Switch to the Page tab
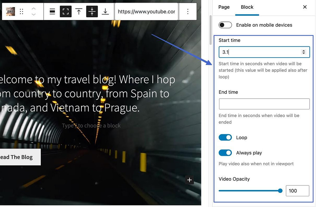The width and height of the screenshot is (316, 207). (224, 7)
